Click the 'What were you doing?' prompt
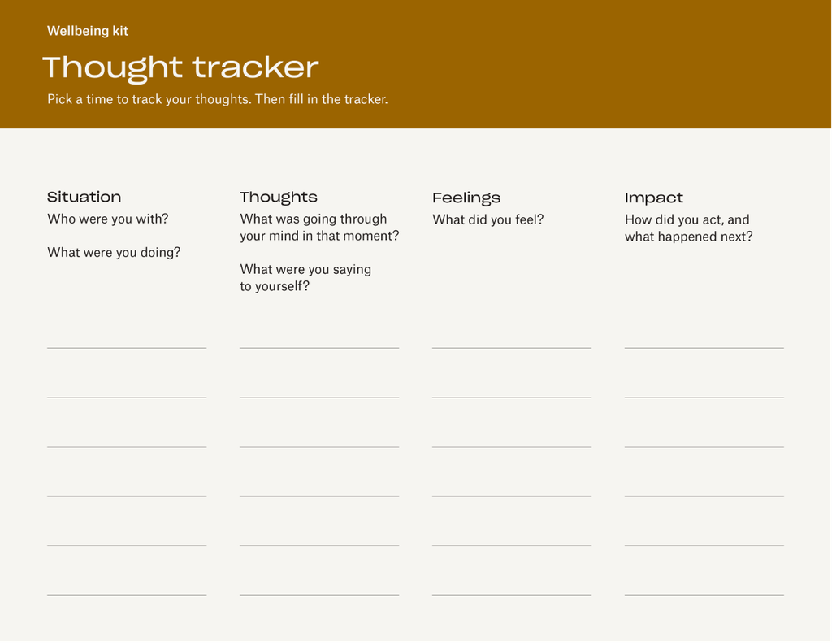The height and width of the screenshot is (643, 832). [x=114, y=252]
